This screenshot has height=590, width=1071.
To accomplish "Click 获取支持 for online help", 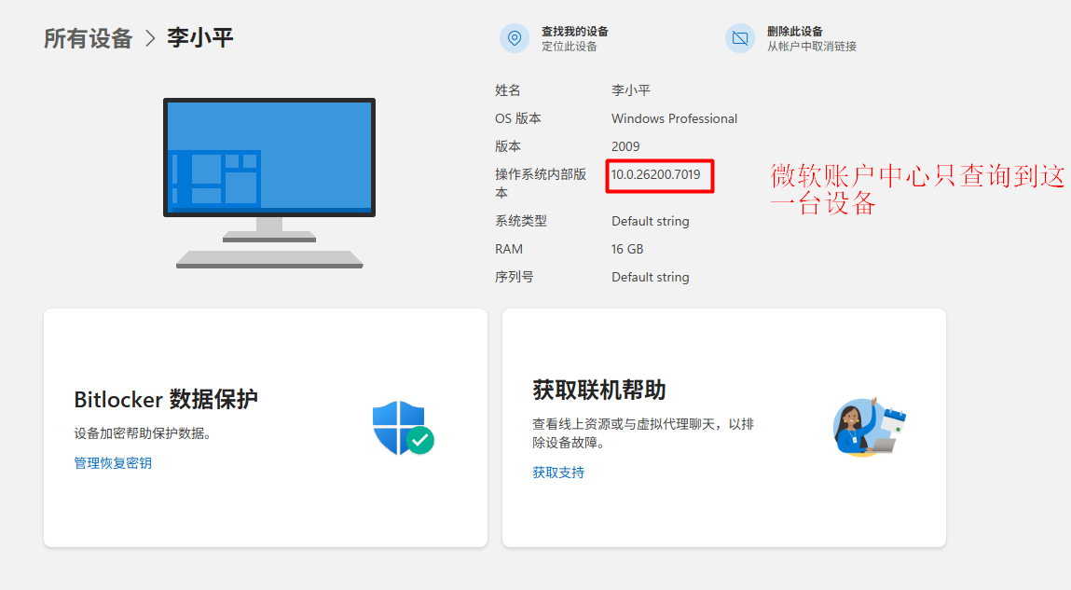I will (557, 473).
